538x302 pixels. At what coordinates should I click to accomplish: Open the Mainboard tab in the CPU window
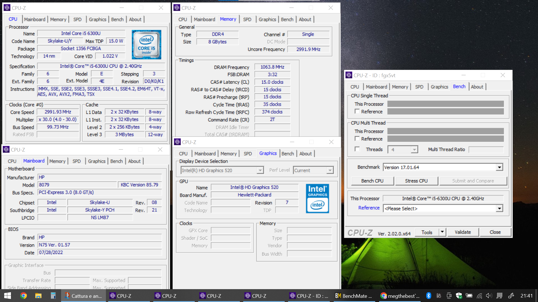[x=35, y=19]
